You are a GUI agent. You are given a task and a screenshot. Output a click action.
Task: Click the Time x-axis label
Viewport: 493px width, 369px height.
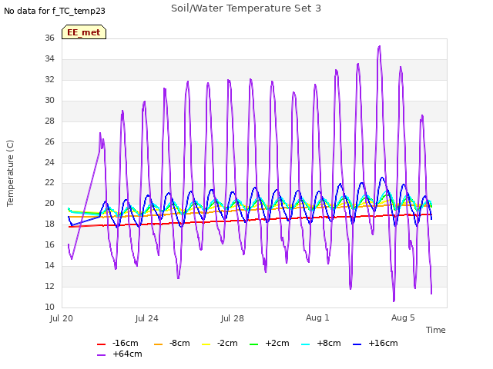[435, 330]
